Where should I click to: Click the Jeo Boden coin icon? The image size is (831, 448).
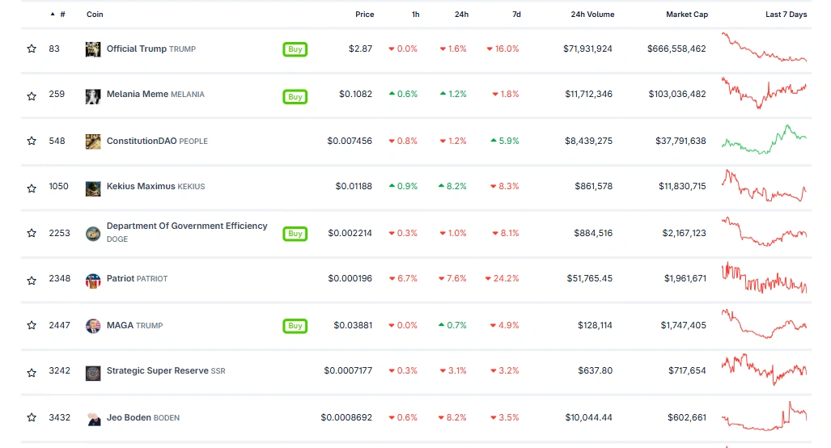[93, 418]
